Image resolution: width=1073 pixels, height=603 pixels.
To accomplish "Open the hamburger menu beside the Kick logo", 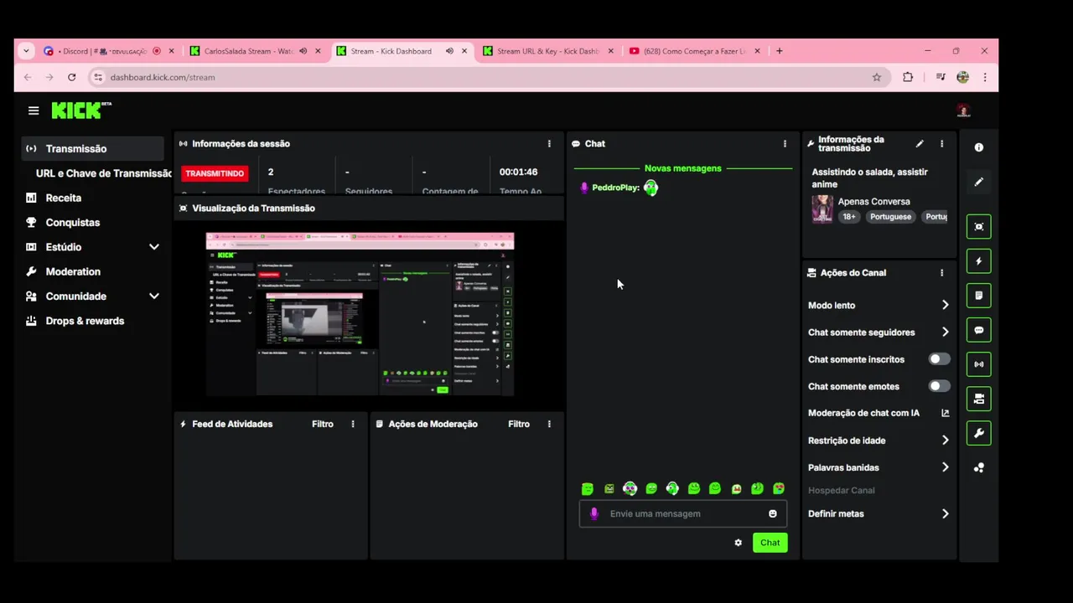I will coord(34,111).
